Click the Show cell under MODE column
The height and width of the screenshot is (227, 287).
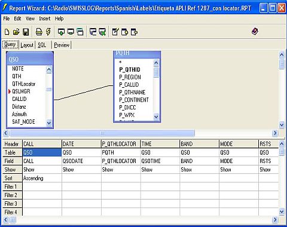[239, 170]
